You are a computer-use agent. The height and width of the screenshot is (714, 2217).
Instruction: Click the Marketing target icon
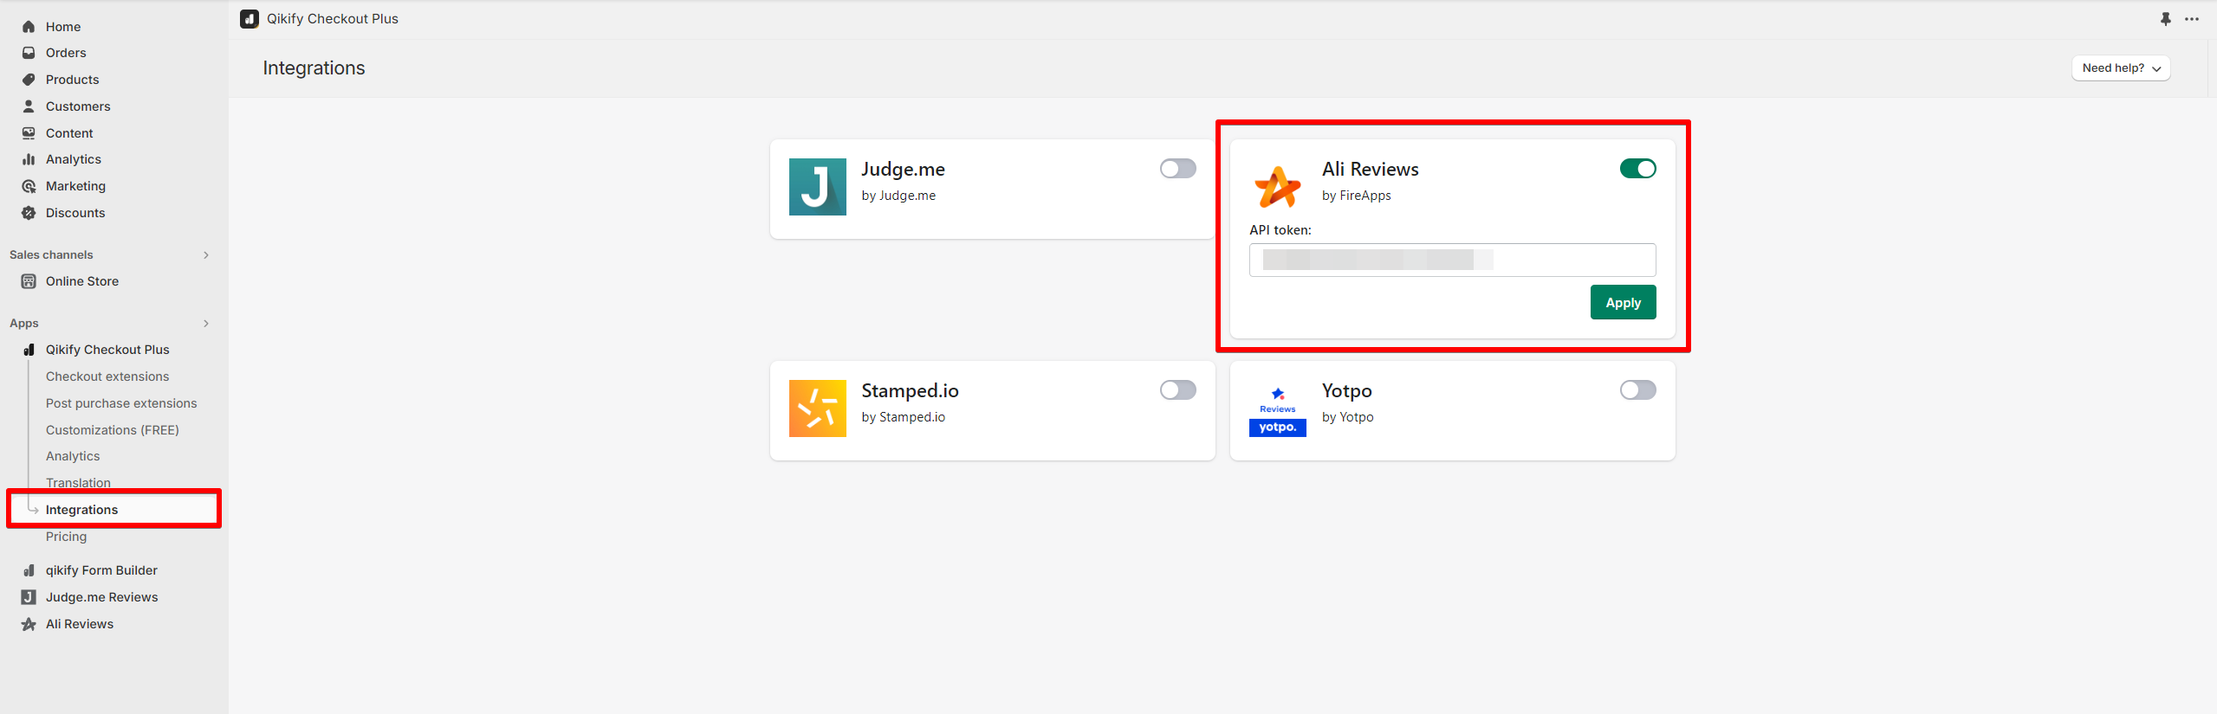click(29, 186)
